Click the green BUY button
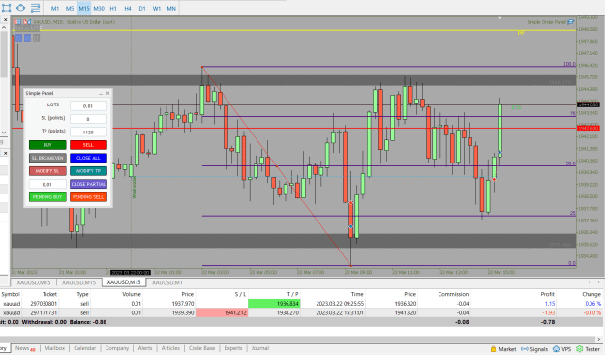This screenshot has width=605, height=355. coord(47,145)
